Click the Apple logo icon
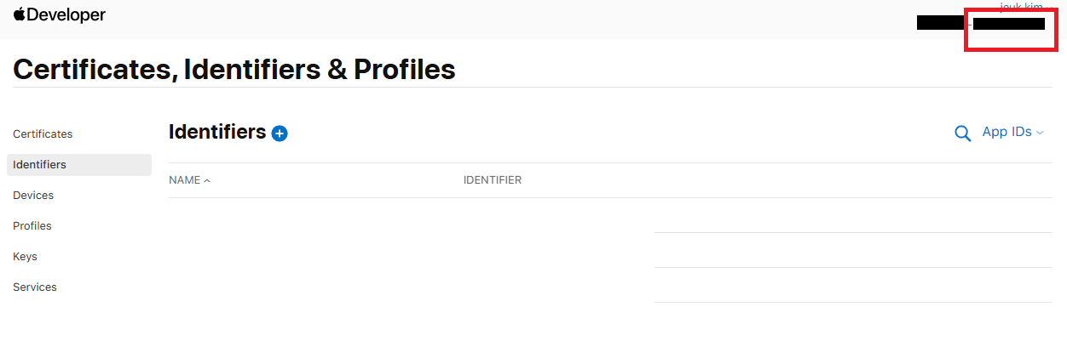1067x341 pixels. pos(20,14)
